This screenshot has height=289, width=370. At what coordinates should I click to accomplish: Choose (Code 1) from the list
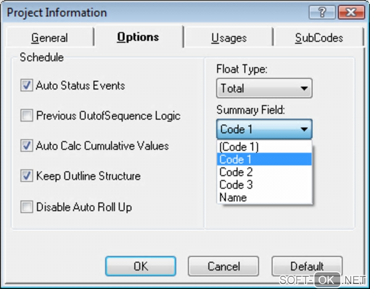tap(264, 146)
